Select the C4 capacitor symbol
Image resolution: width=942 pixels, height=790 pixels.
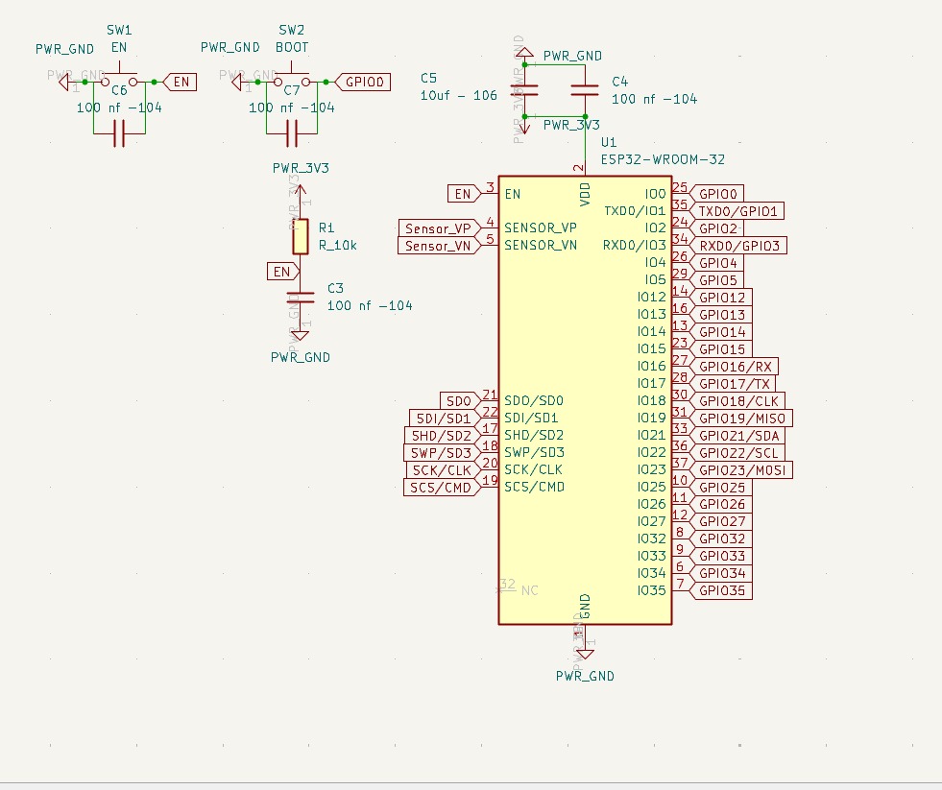585,91
